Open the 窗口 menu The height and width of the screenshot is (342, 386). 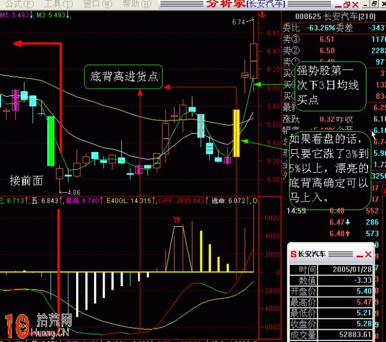(94, 4)
